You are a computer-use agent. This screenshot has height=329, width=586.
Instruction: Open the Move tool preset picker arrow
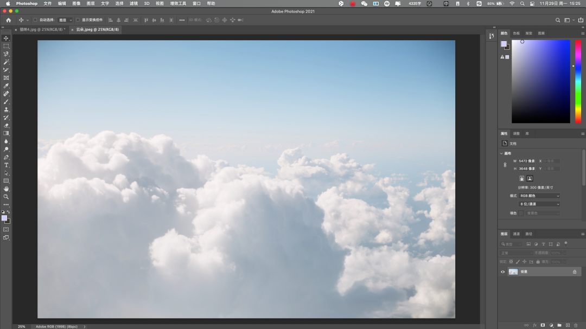coord(28,20)
